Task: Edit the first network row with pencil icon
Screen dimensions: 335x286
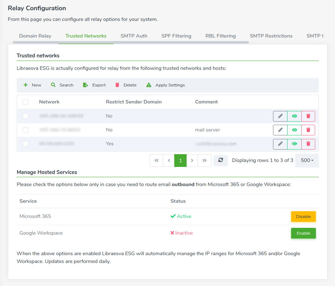Action: pos(280,116)
